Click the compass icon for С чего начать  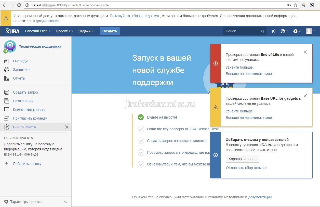pyautogui.click(x=7, y=127)
